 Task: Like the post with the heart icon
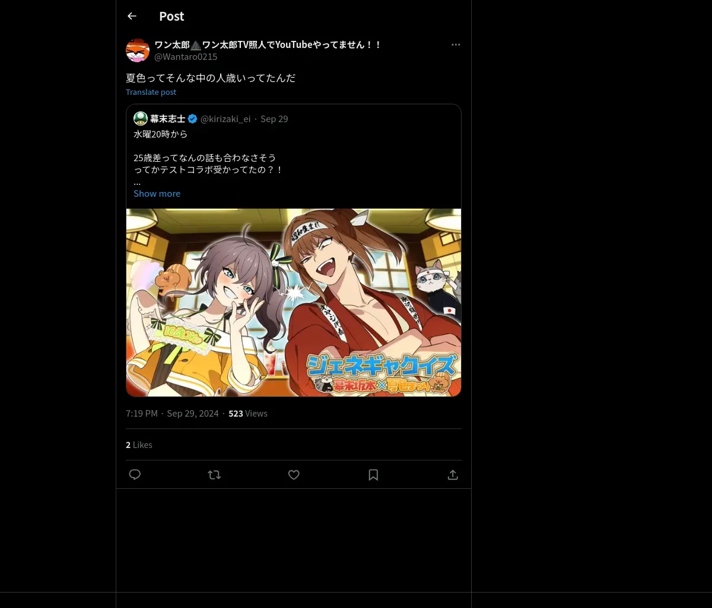[x=294, y=475]
